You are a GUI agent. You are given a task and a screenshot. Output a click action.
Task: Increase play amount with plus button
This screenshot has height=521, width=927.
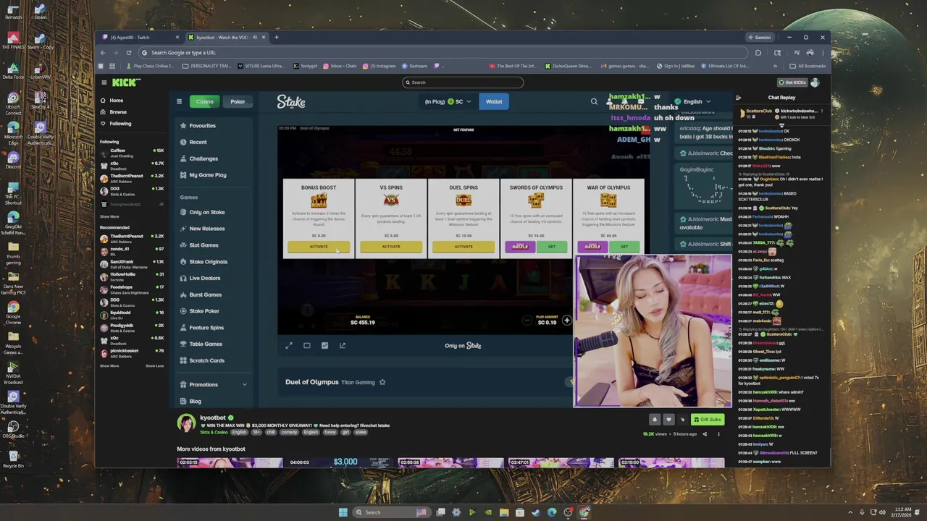click(x=566, y=320)
